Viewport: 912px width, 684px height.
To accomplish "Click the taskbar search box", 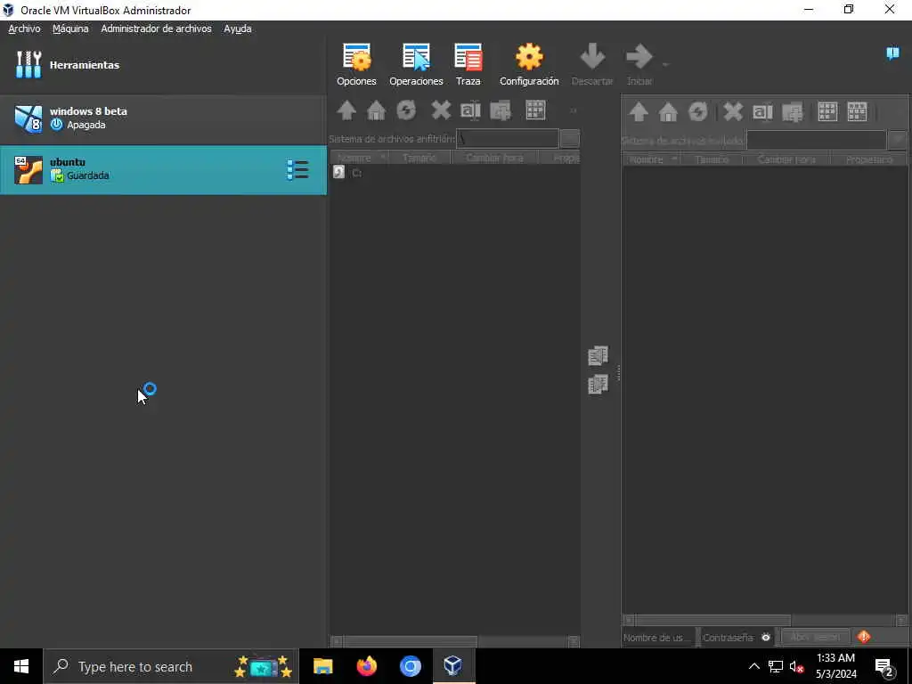I will pyautogui.click(x=170, y=666).
